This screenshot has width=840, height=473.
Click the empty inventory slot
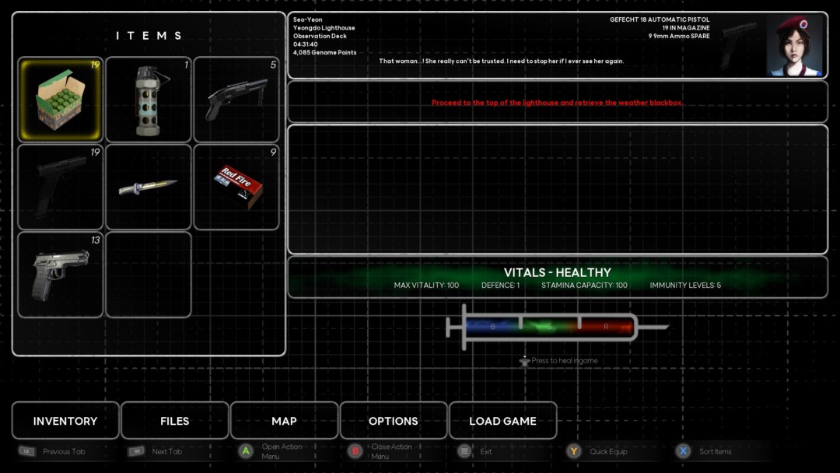tap(149, 275)
